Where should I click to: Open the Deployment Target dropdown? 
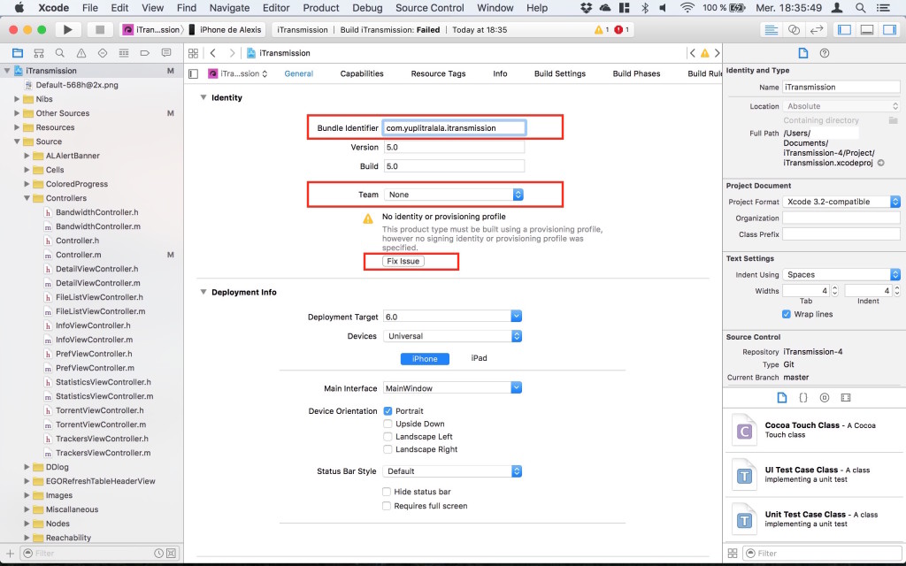coord(452,317)
